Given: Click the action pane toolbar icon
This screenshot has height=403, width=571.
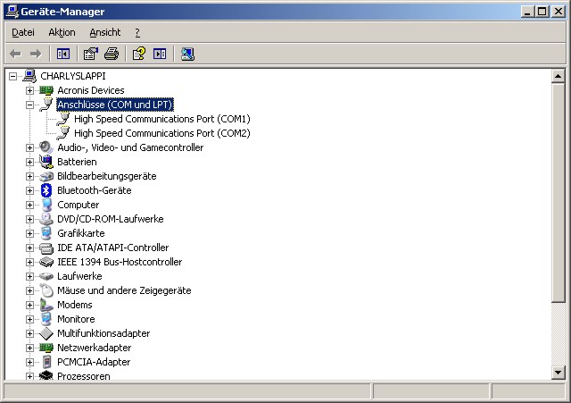Looking at the screenshot, I should (x=160, y=54).
